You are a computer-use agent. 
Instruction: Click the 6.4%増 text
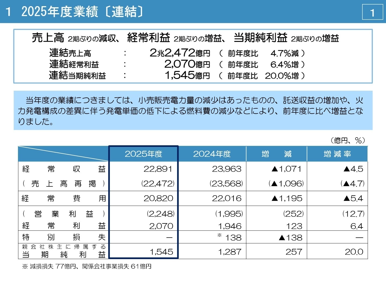pyautogui.click(x=284, y=64)
